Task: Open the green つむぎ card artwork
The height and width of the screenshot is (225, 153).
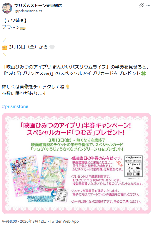Action: 53,173
